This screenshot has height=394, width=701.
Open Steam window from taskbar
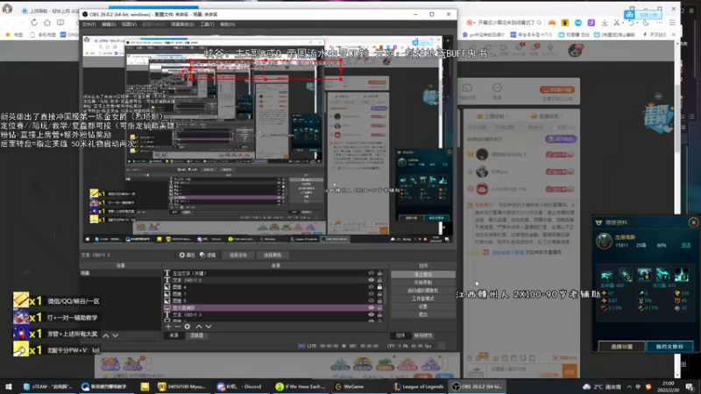tap(48, 387)
